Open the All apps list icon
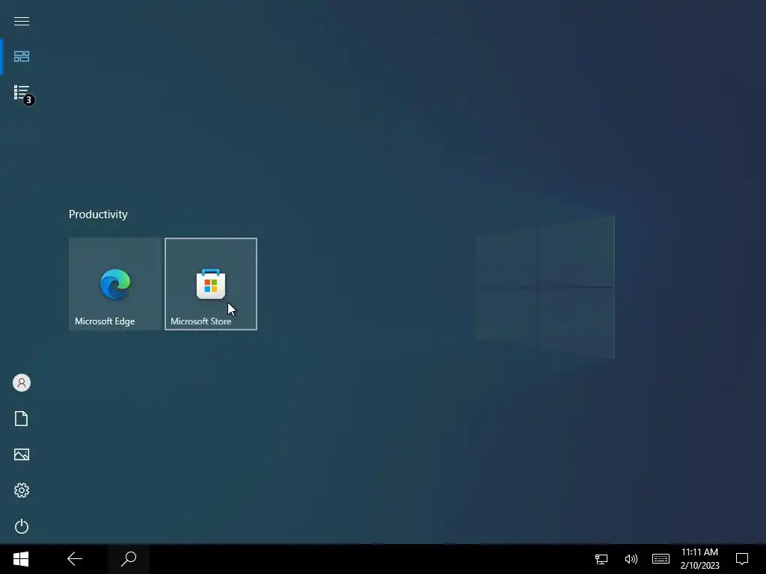Screen dimensions: 766x574 pos(22,93)
